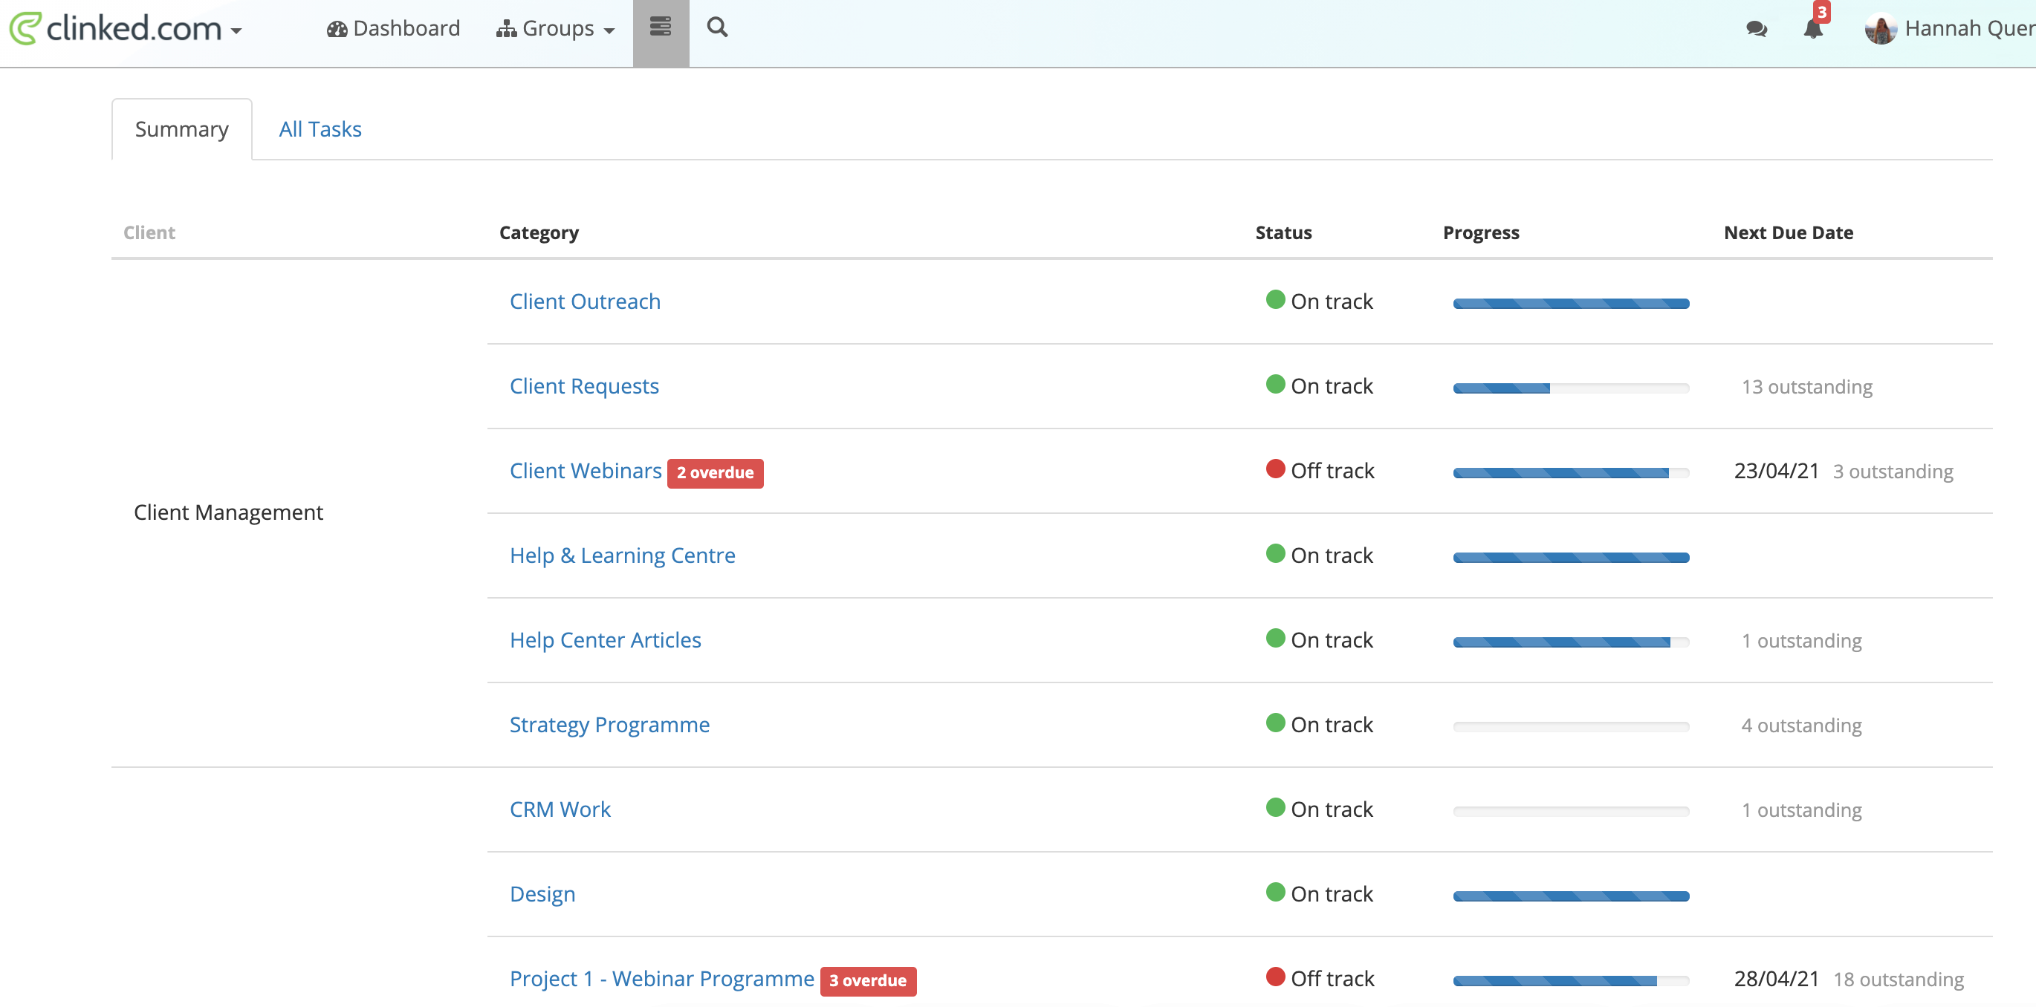
Task: Open Project 1 - Webinar Programme
Action: point(661,978)
